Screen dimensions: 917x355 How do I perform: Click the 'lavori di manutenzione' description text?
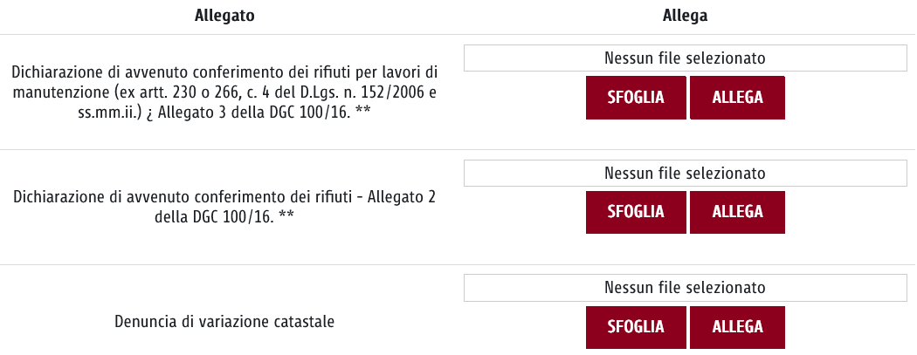point(225,70)
